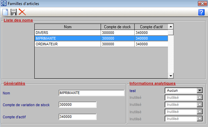Close the Familles d'articles window

coord(202,4)
